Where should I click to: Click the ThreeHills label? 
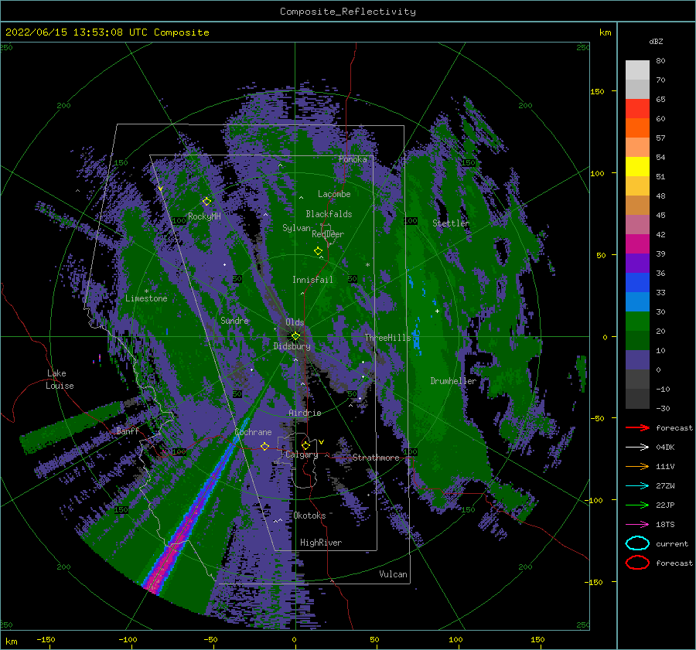(388, 338)
